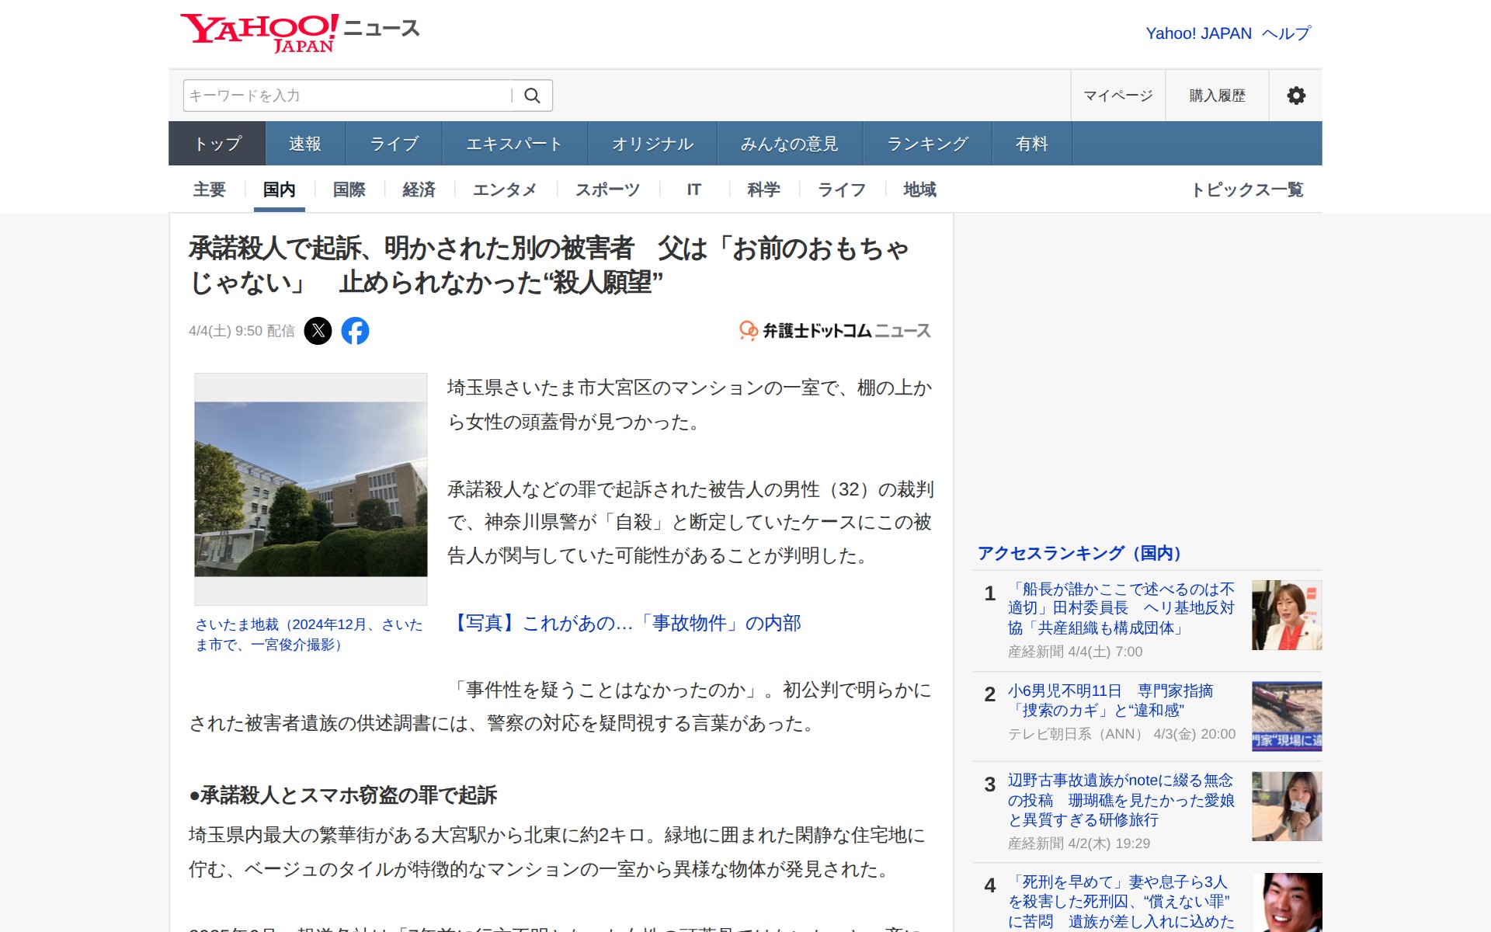Open thumbnail of ranking article number 3
This screenshot has height=932, width=1491.
(1286, 806)
